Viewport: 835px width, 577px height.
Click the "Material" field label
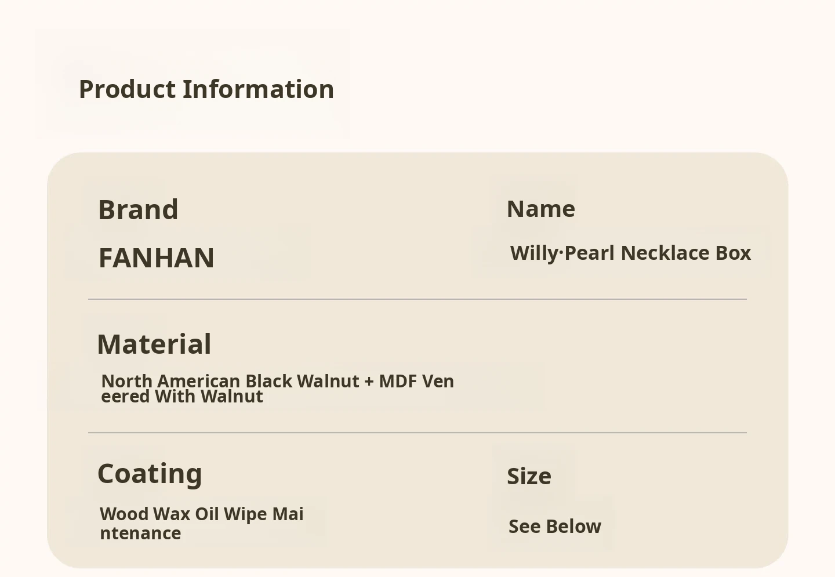coord(154,344)
